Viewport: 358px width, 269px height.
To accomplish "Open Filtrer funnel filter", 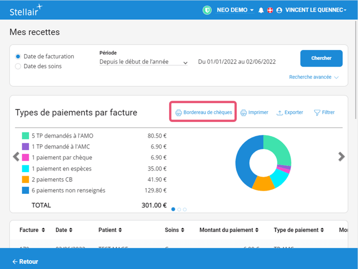I will click(317, 113).
